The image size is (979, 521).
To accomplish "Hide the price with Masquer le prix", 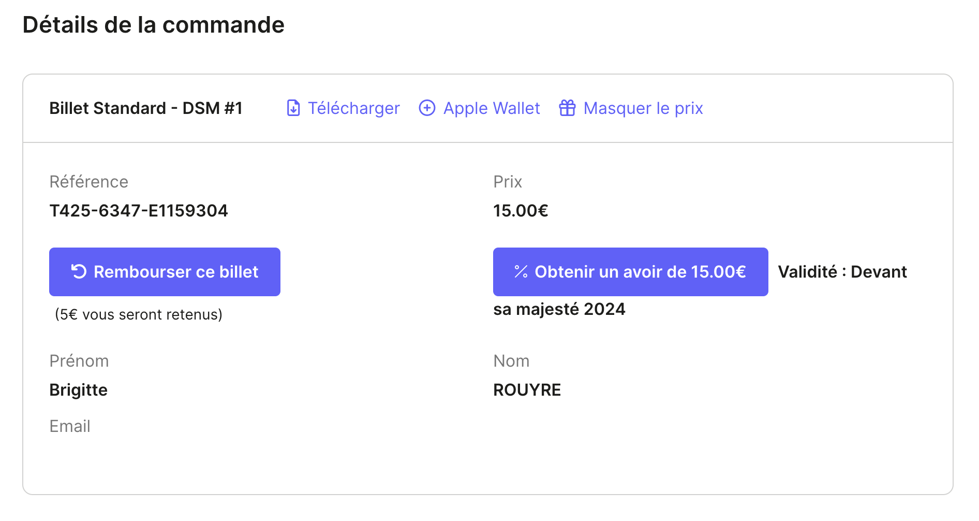I will click(x=643, y=108).
